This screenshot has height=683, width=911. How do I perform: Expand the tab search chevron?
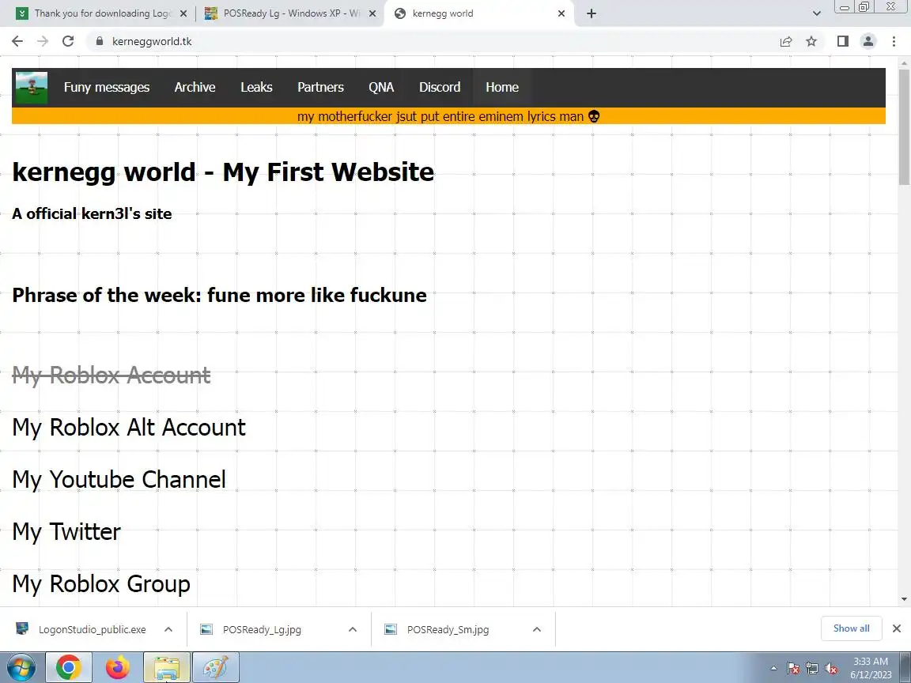click(816, 13)
